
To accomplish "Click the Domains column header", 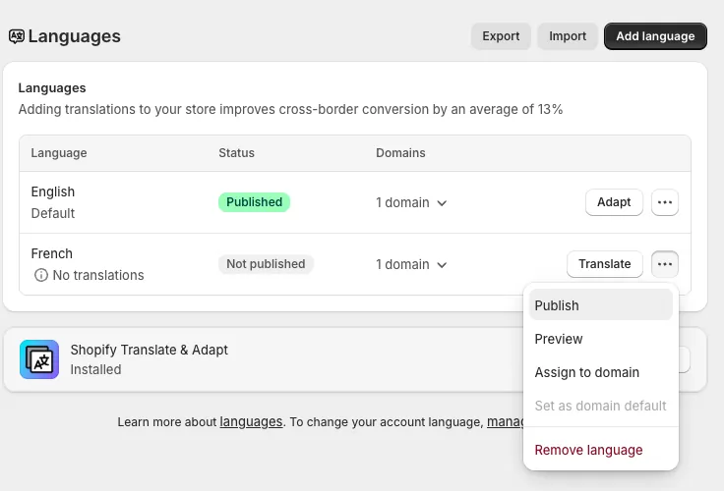I will 400,153.
